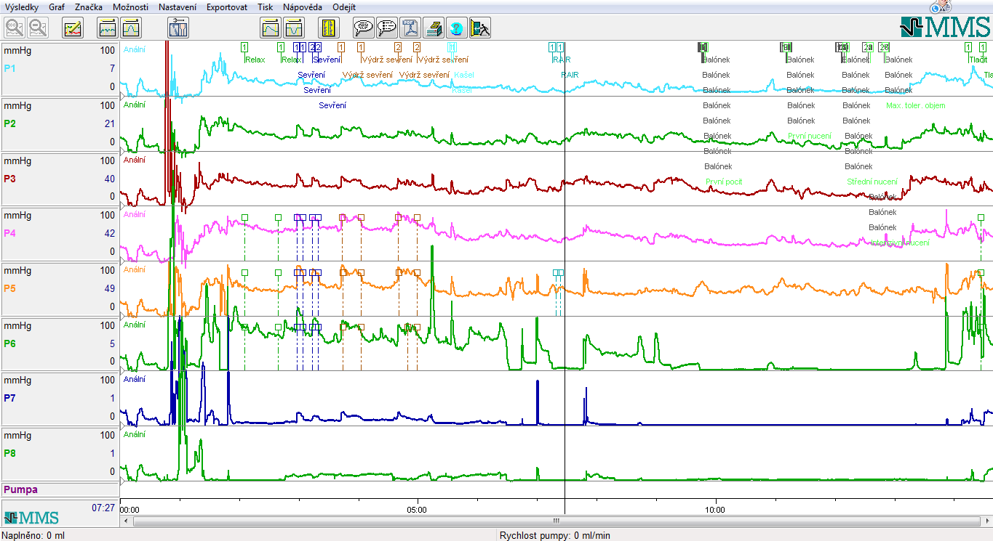Open the wrench tools settings icon

178,28
